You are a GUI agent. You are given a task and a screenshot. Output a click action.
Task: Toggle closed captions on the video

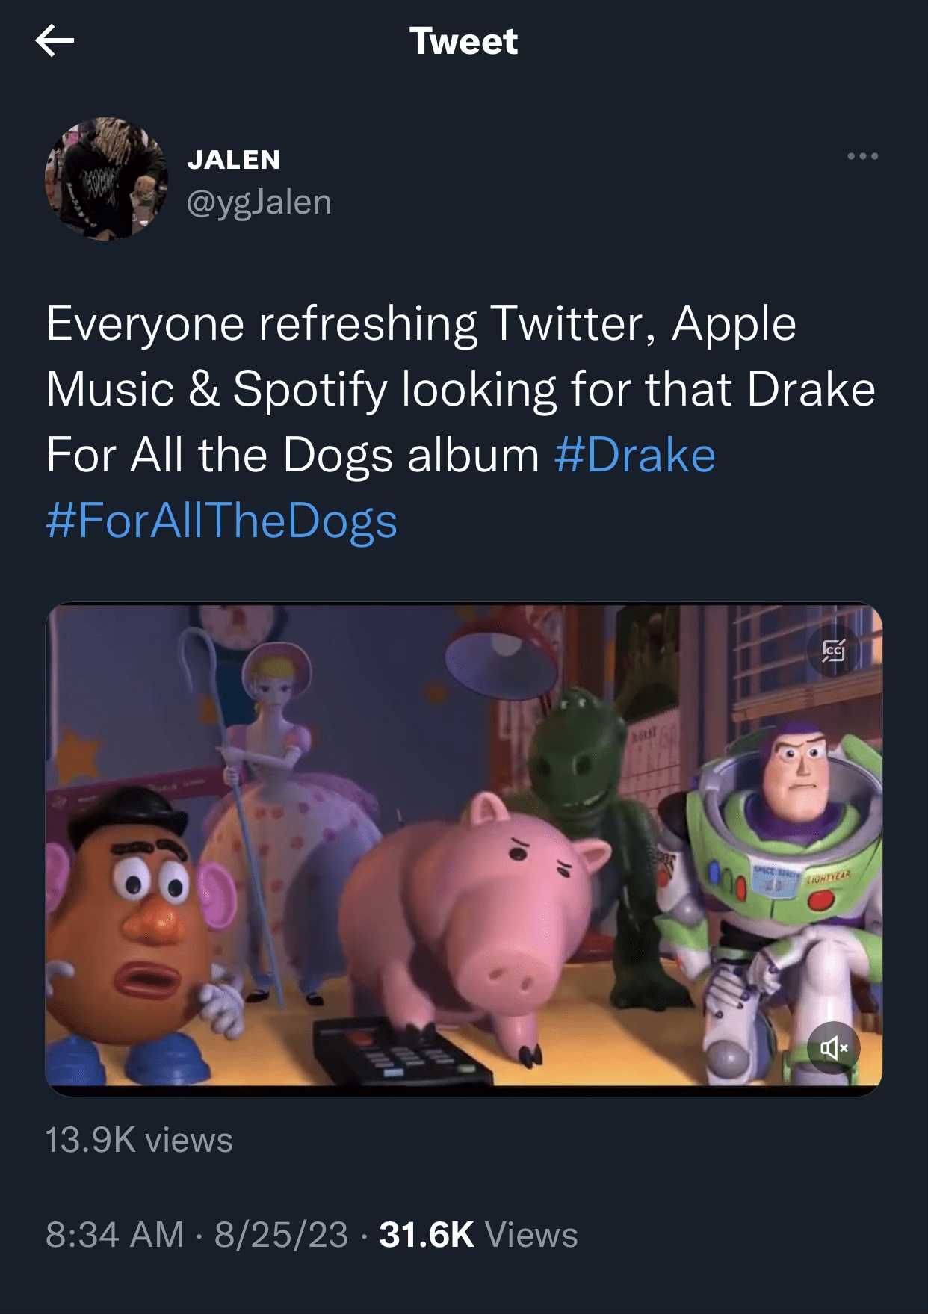(834, 651)
